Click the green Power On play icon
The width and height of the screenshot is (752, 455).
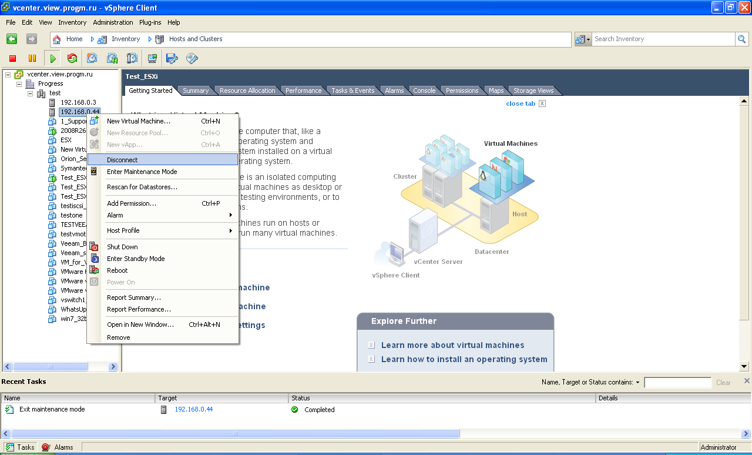pyautogui.click(x=53, y=58)
